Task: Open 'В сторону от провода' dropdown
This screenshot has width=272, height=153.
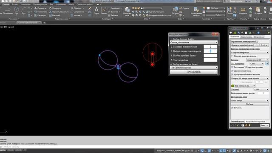Action: point(250,52)
